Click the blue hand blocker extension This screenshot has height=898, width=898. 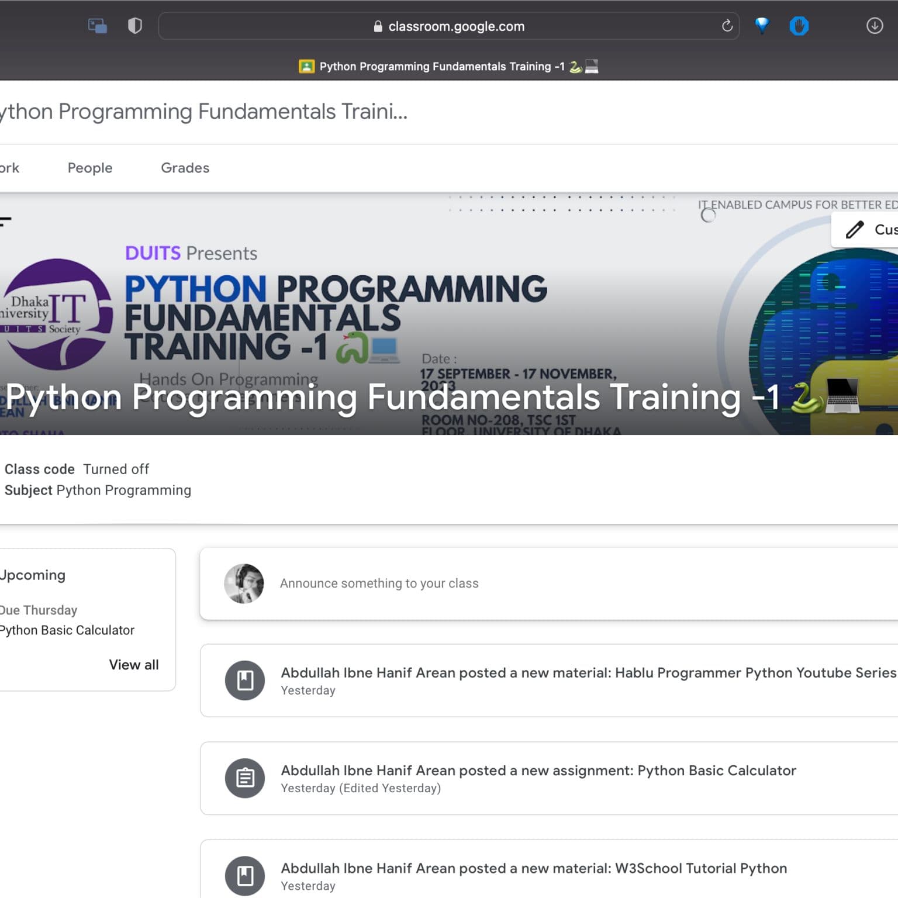point(799,26)
